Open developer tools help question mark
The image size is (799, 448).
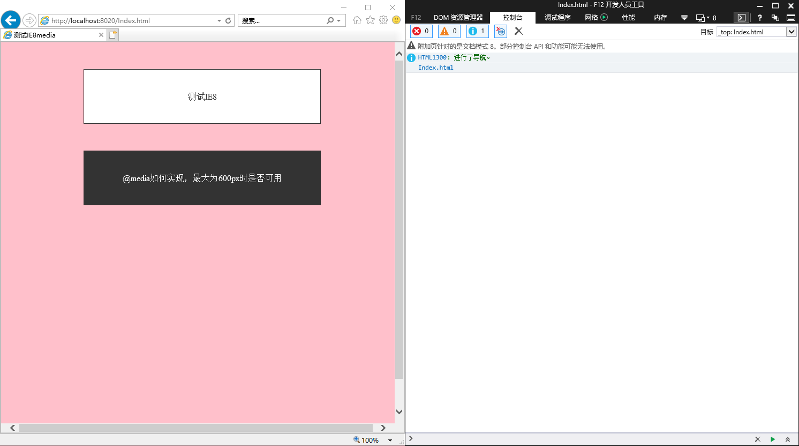click(759, 18)
